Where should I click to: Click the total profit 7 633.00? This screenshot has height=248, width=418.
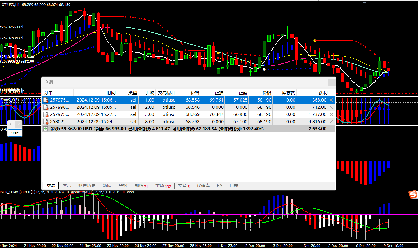[x=317, y=129]
